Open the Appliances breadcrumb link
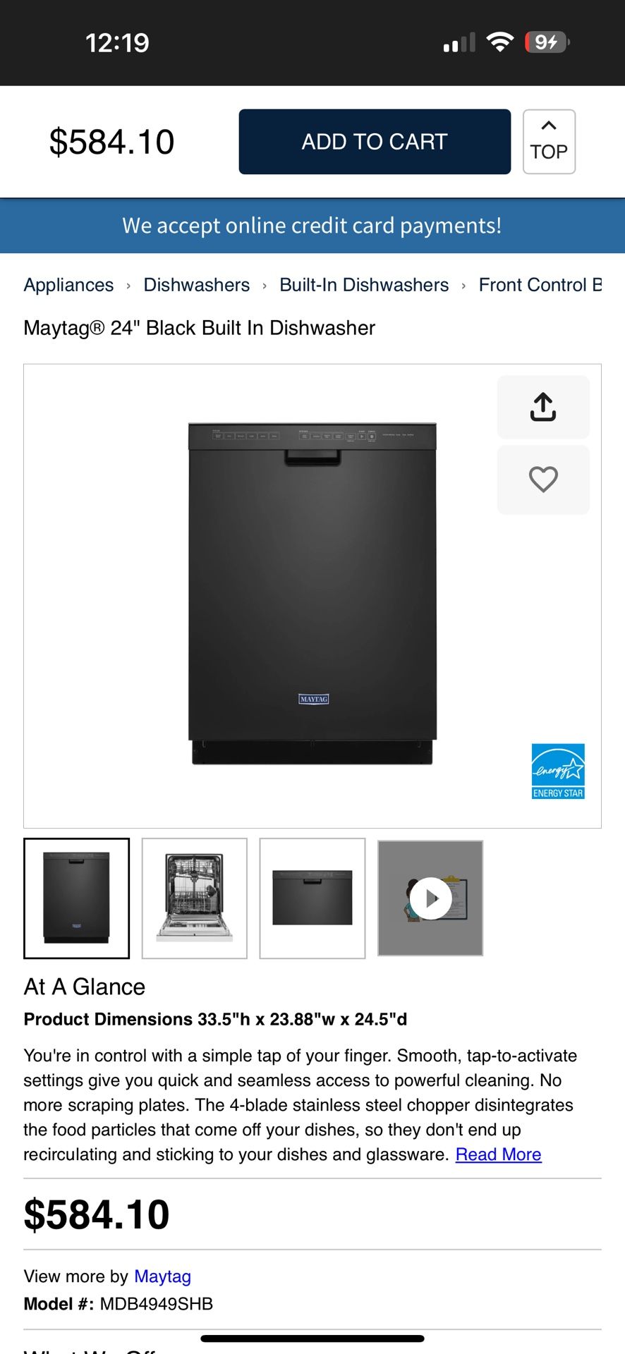625x1354 pixels. 68,285
